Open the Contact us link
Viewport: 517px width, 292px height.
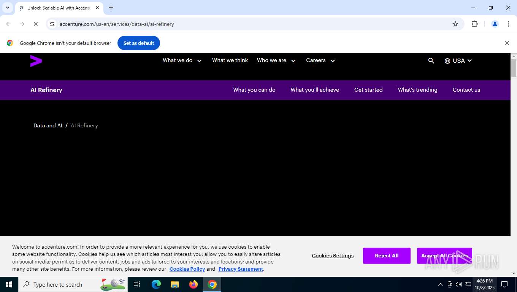466,90
